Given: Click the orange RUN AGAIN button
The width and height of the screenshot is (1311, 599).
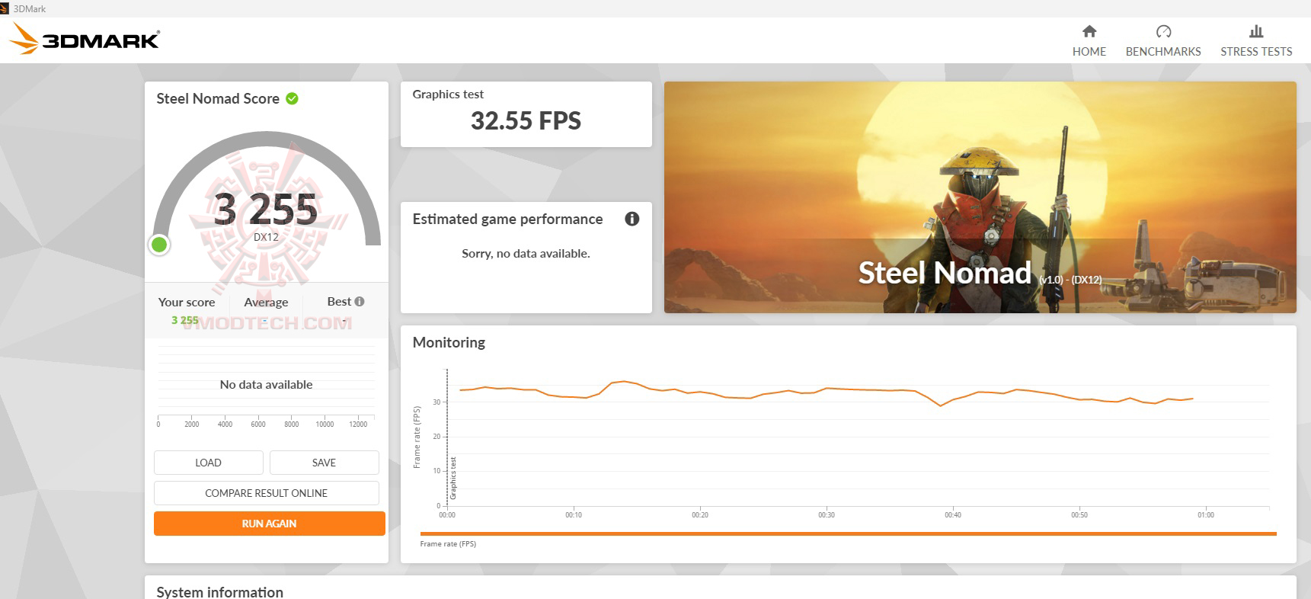Looking at the screenshot, I should pyautogui.click(x=270, y=524).
